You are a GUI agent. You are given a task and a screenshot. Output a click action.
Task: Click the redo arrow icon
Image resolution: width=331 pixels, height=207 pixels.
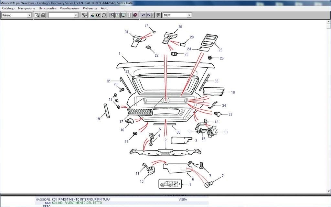[x=149, y=15]
